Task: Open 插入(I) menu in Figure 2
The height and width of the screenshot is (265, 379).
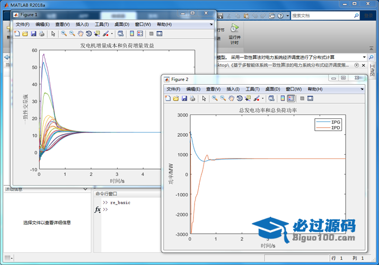Action: [233, 89]
